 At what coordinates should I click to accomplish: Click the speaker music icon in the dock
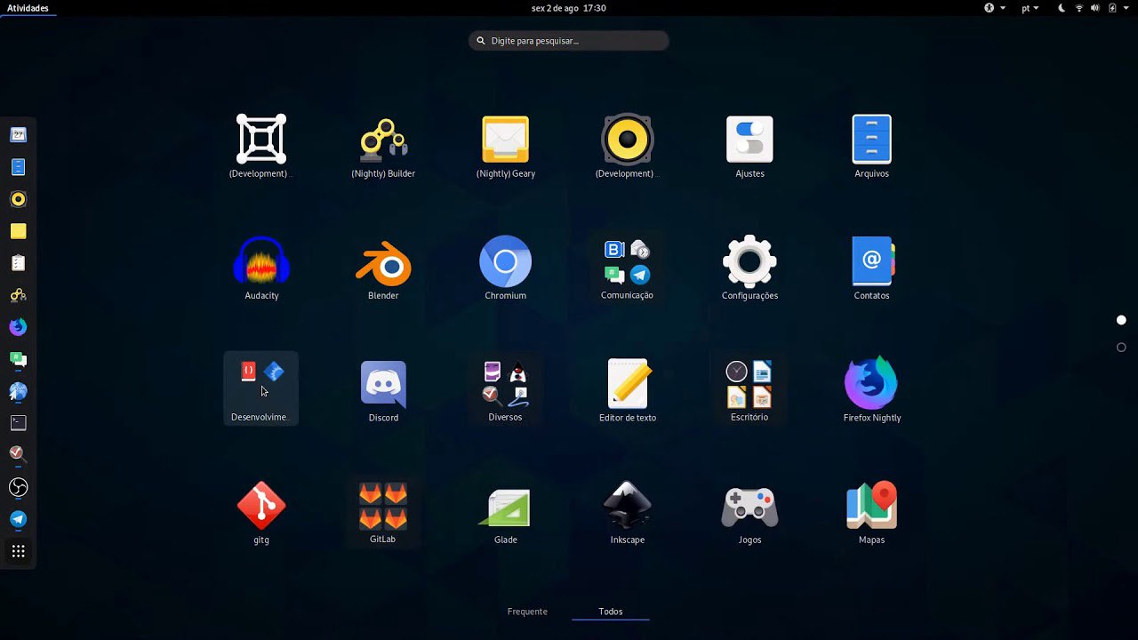click(x=18, y=199)
